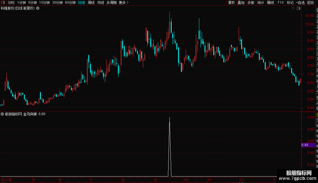Click month 8 marker on the time axis
Image resolution: width=318 pixels, height=183 pixels.
123,180
